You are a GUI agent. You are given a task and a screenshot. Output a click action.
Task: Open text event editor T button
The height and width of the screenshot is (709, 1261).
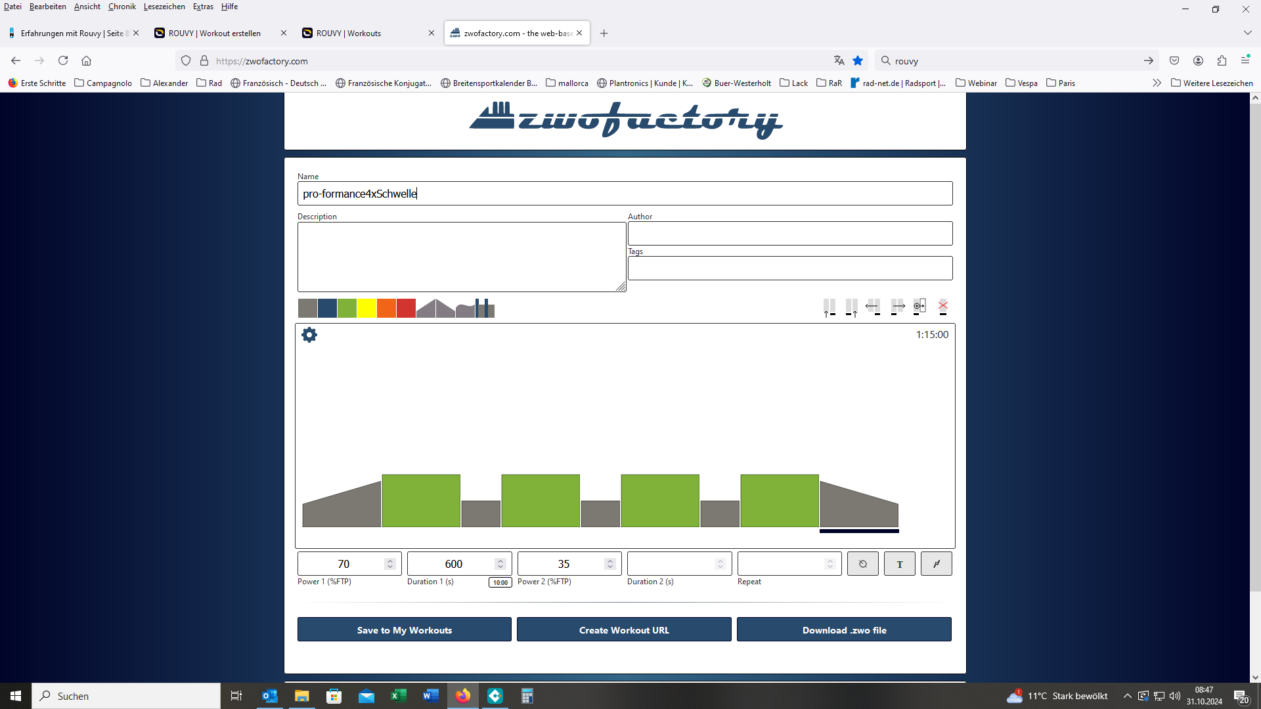[900, 564]
